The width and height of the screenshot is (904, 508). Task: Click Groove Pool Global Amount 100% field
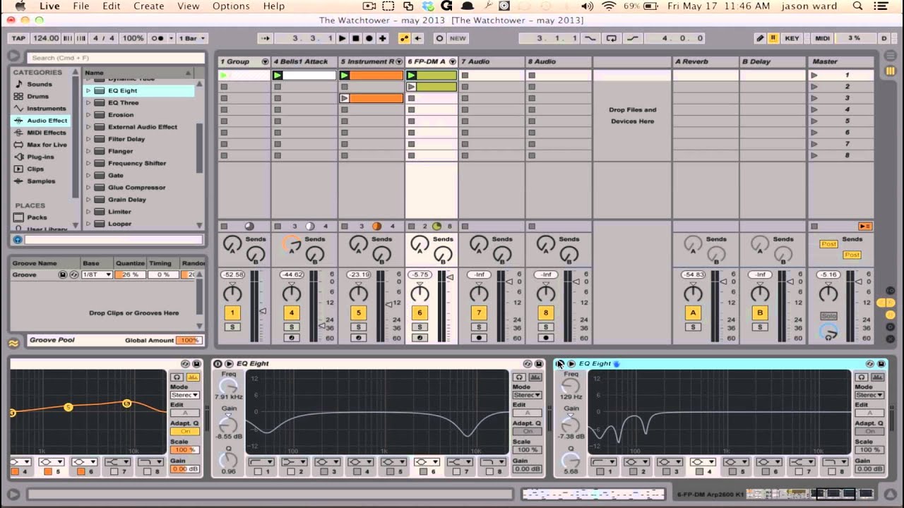tap(188, 340)
